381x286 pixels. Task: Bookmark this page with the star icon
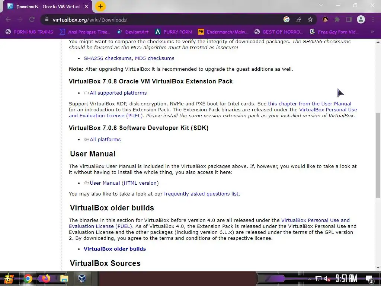(x=310, y=19)
